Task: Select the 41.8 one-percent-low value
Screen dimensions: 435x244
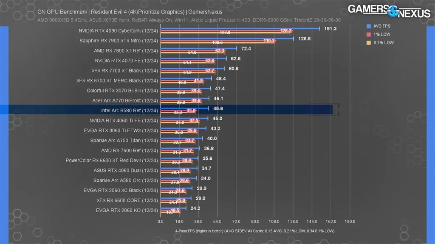Action: (x=198, y=80)
